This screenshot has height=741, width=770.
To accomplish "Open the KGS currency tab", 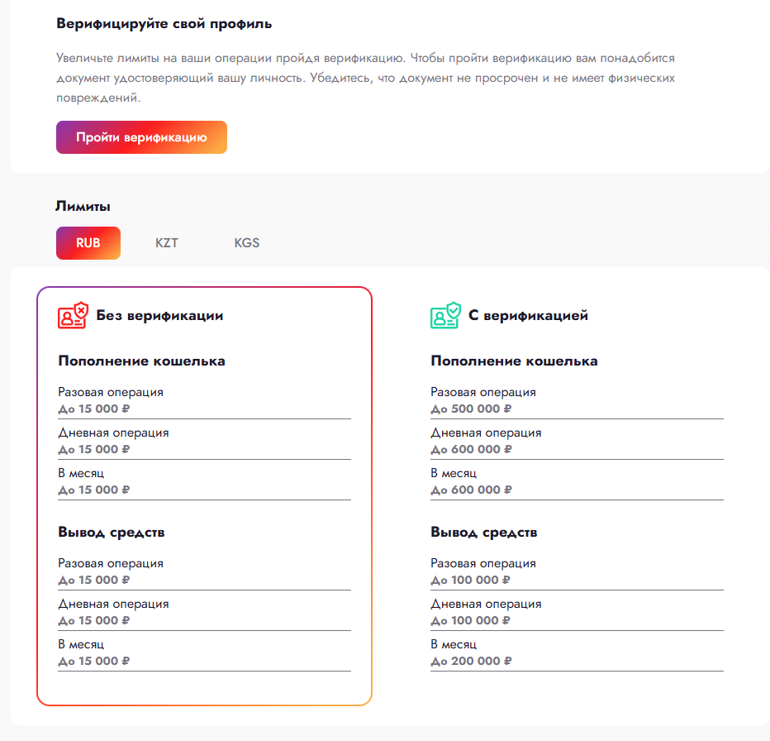I will [246, 243].
